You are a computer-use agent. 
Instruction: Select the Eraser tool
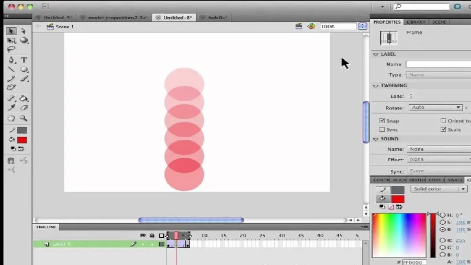[24, 107]
